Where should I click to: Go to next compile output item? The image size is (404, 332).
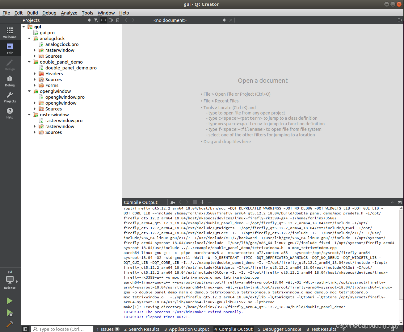point(187,202)
